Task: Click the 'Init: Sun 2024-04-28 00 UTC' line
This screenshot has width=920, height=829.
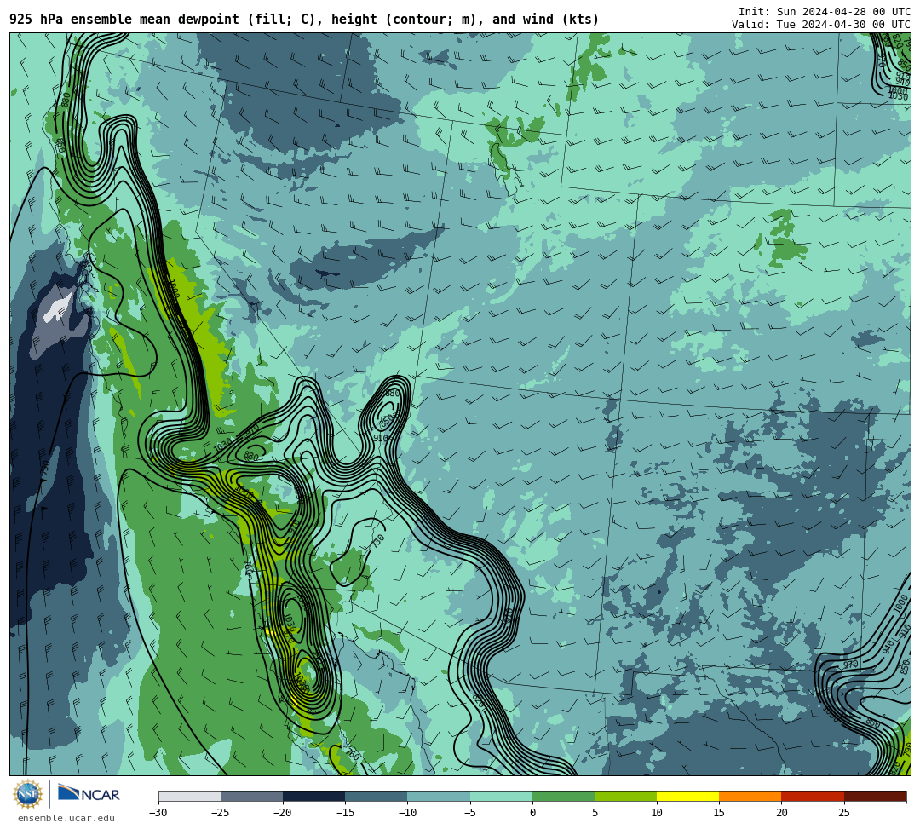Action: point(825,12)
